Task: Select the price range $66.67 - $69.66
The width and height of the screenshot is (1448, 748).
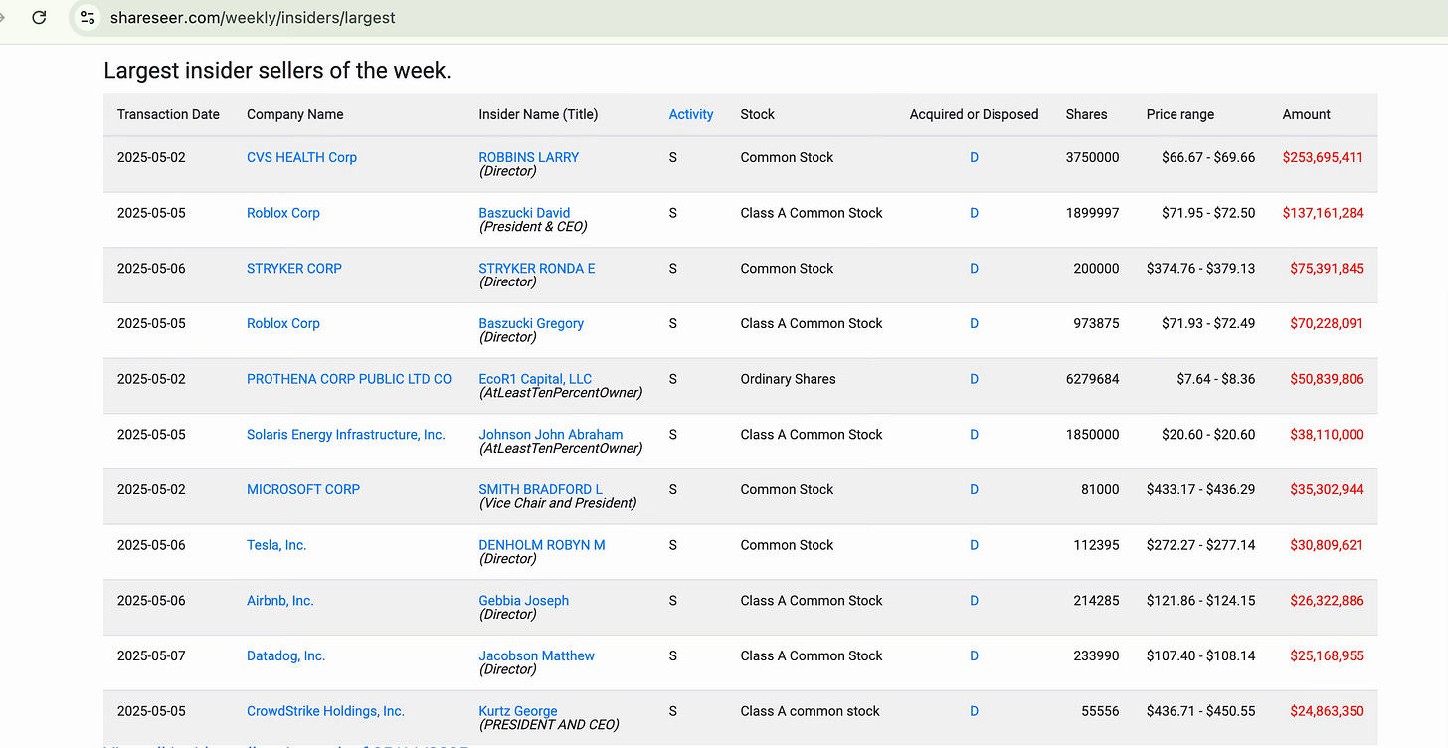Action: tap(1208, 157)
